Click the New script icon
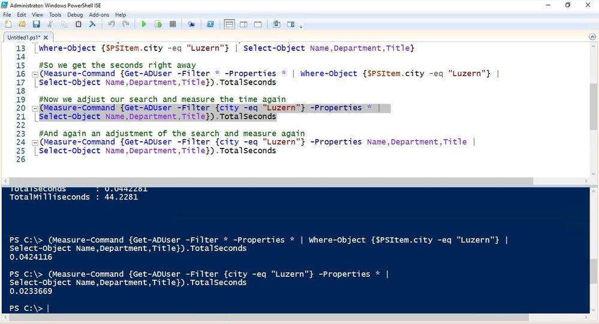 tap(8, 25)
